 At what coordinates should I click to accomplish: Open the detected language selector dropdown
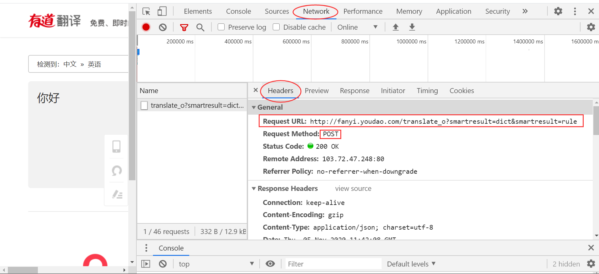pos(78,64)
